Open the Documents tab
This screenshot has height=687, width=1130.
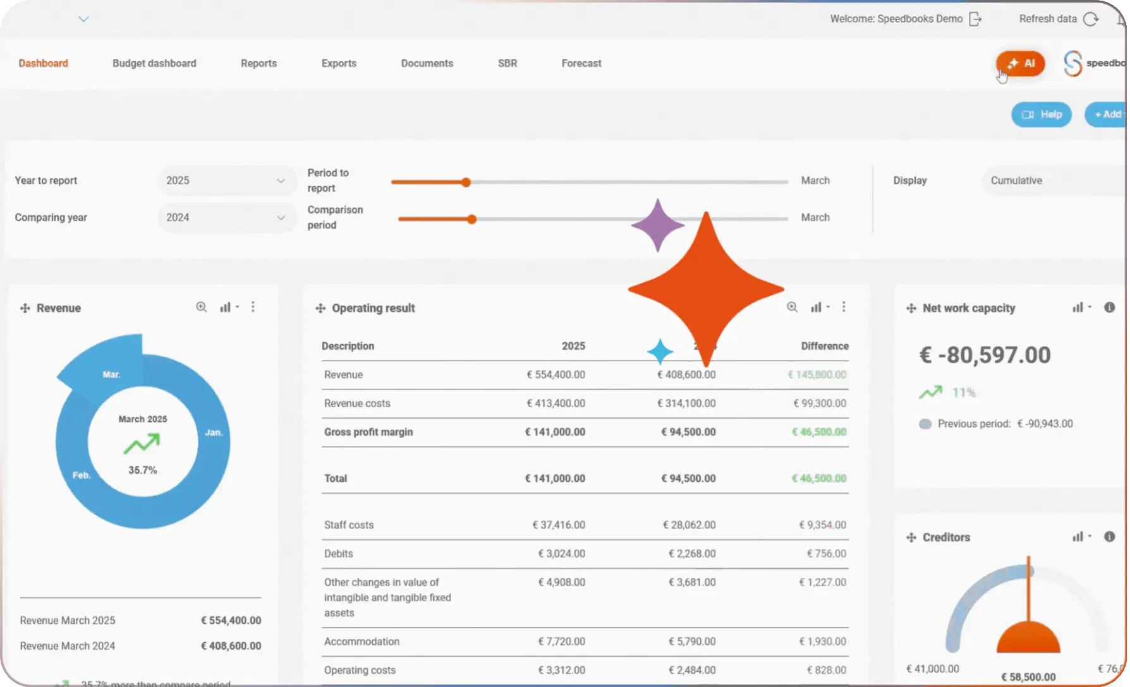click(427, 63)
